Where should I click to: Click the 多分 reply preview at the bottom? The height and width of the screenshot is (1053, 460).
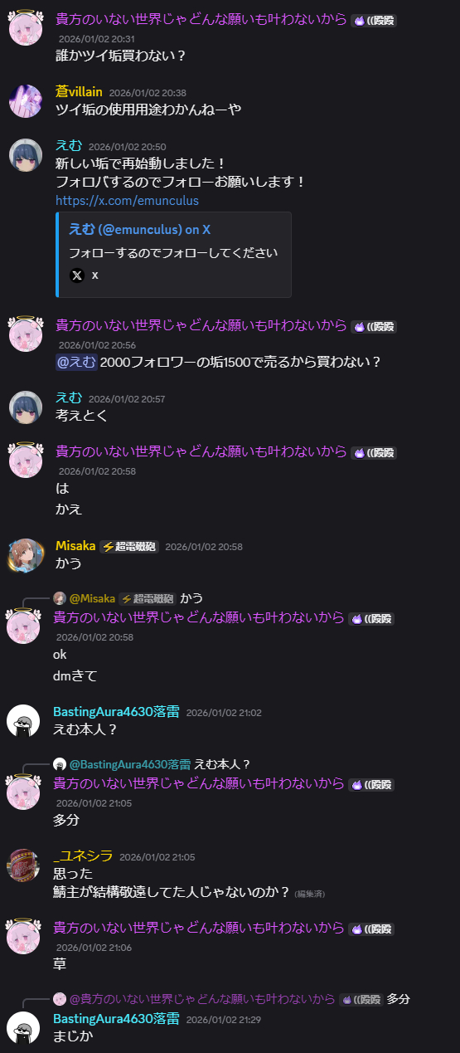pos(399,999)
